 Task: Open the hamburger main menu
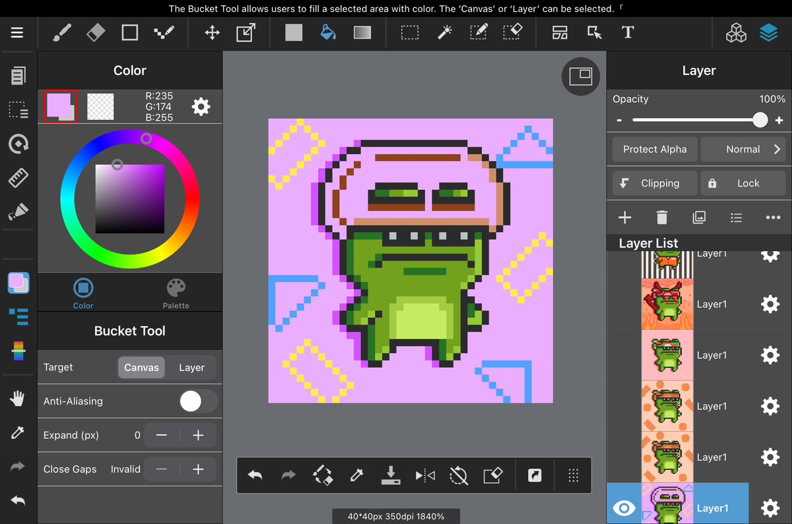tap(17, 32)
